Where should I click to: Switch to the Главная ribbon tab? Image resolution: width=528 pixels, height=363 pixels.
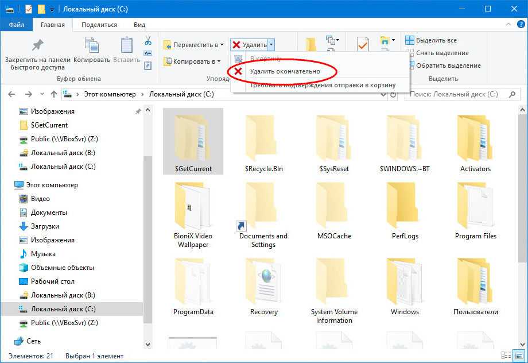[53, 25]
